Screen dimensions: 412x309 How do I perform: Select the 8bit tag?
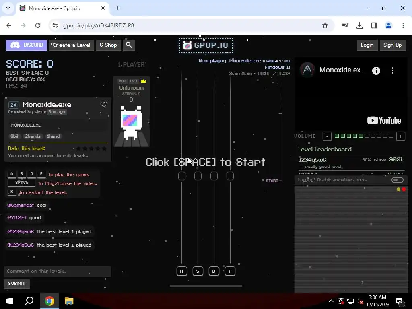point(14,136)
